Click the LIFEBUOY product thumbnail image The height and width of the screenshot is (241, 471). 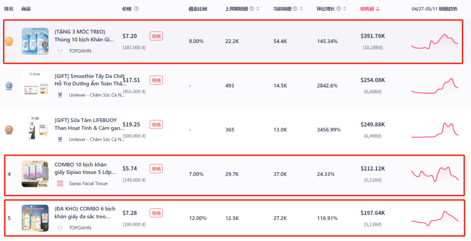click(35, 130)
